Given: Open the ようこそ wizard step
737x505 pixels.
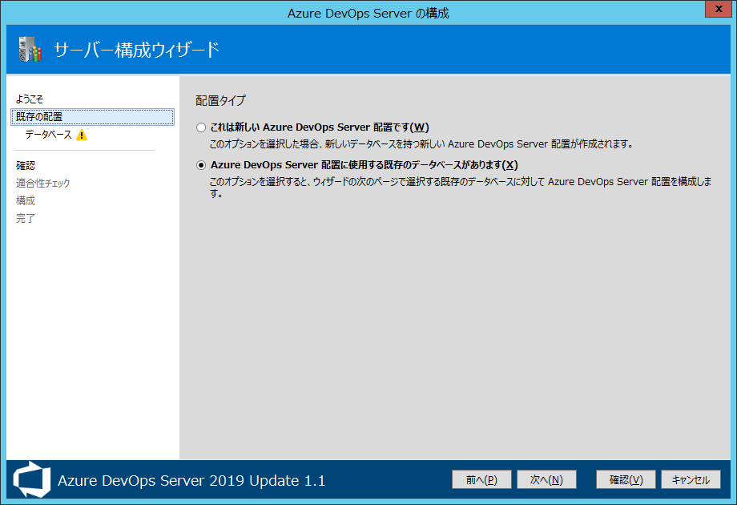Looking at the screenshot, I should (29, 99).
